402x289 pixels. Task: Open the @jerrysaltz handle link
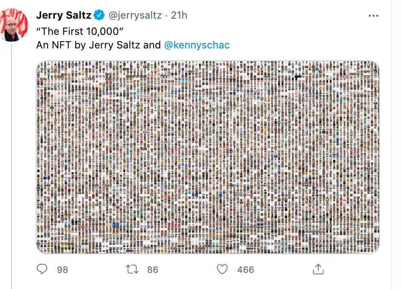[x=135, y=16]
